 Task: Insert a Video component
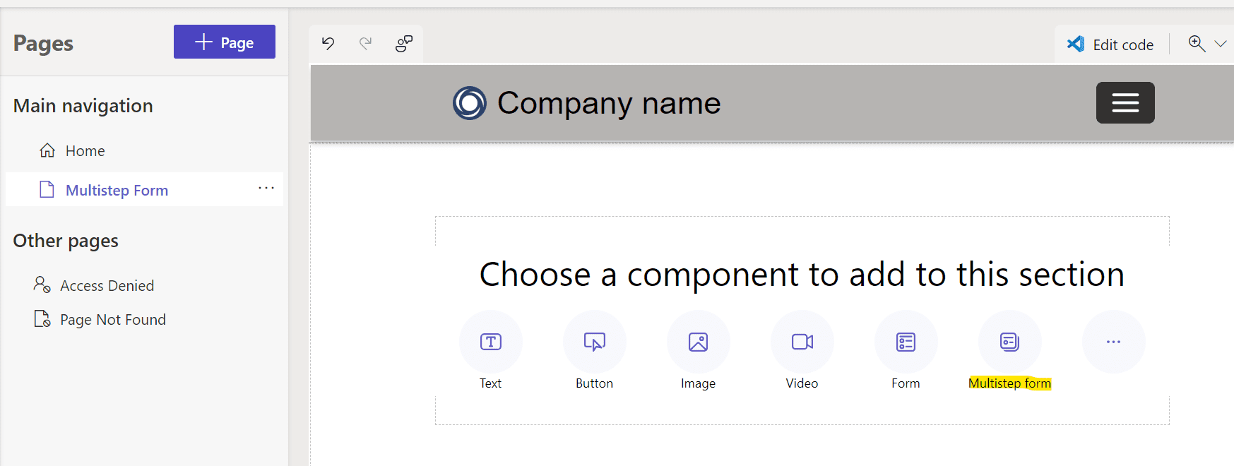click(802, 342)
